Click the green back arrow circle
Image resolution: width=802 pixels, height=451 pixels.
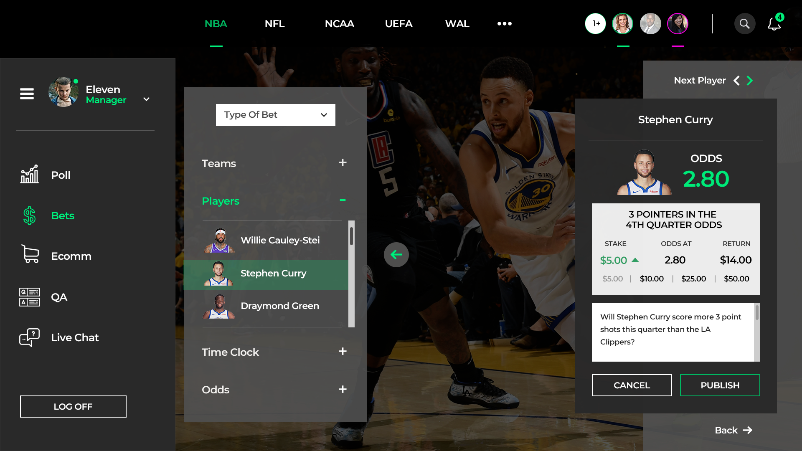[x=396, y=254]
